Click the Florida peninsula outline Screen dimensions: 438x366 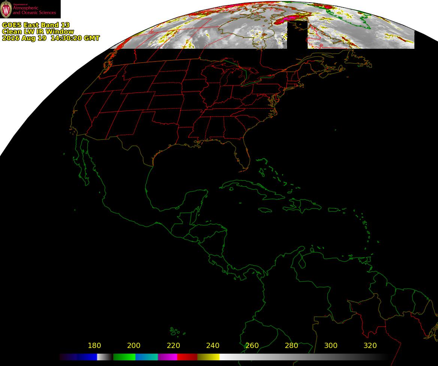[243, 154]
